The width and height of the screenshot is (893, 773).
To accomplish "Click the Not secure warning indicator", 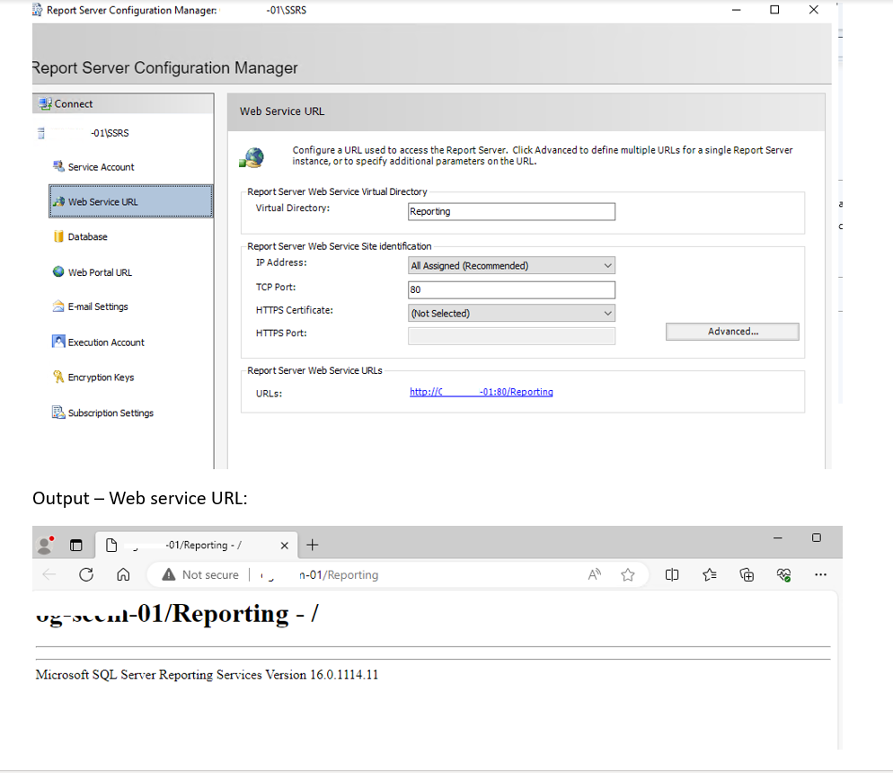I will pyautogui.click(x=200, y=574).
